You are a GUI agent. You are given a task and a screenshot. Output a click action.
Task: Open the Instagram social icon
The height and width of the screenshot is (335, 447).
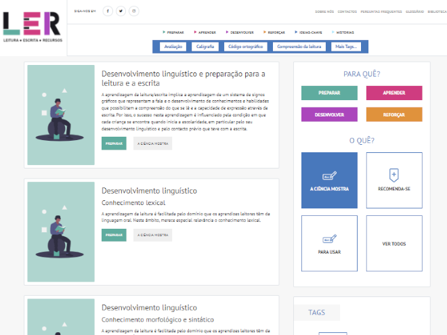[134, 11]
